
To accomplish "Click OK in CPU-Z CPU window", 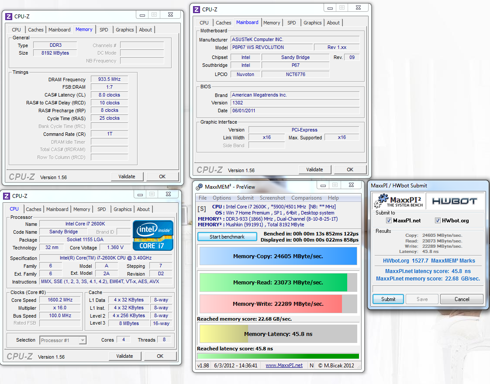I will click(x=160, y=356).
